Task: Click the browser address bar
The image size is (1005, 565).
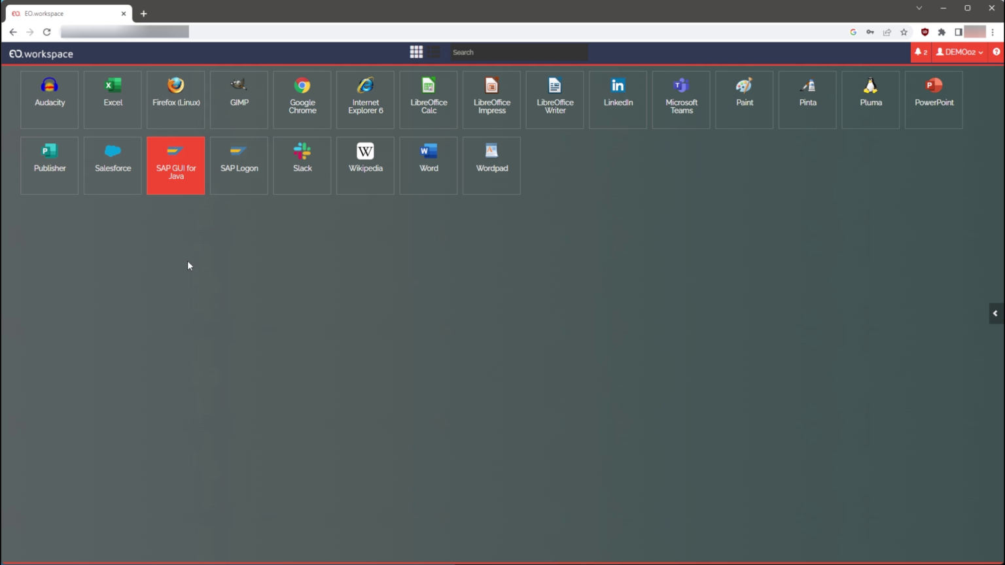Action: click(451, 32)
